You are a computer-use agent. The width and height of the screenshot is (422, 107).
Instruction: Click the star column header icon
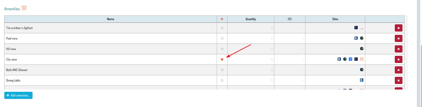(222, 19)
